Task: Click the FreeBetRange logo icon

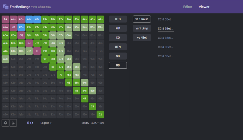Action: [5, 7]
